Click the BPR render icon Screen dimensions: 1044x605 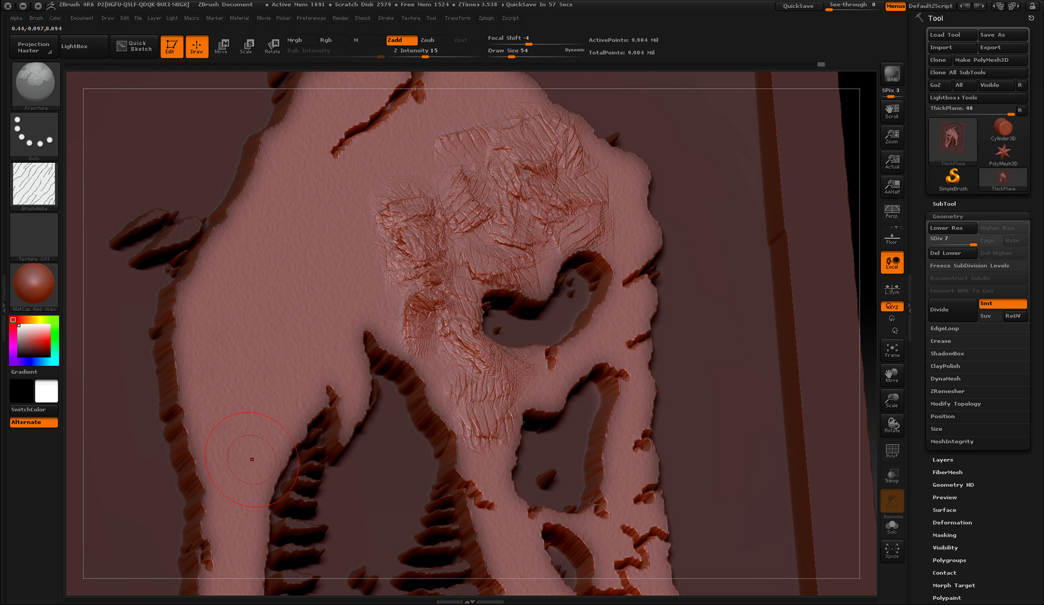[x=892, y=74]
